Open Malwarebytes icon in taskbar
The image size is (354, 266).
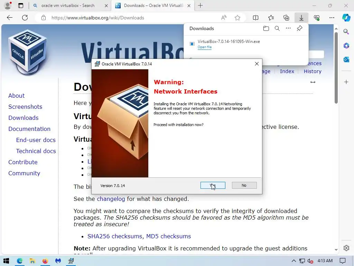[x=58, y=261]
